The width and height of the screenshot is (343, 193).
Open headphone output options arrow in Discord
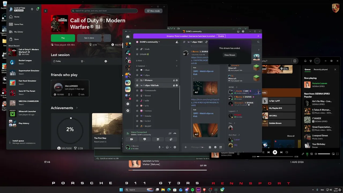click(170, 147)
